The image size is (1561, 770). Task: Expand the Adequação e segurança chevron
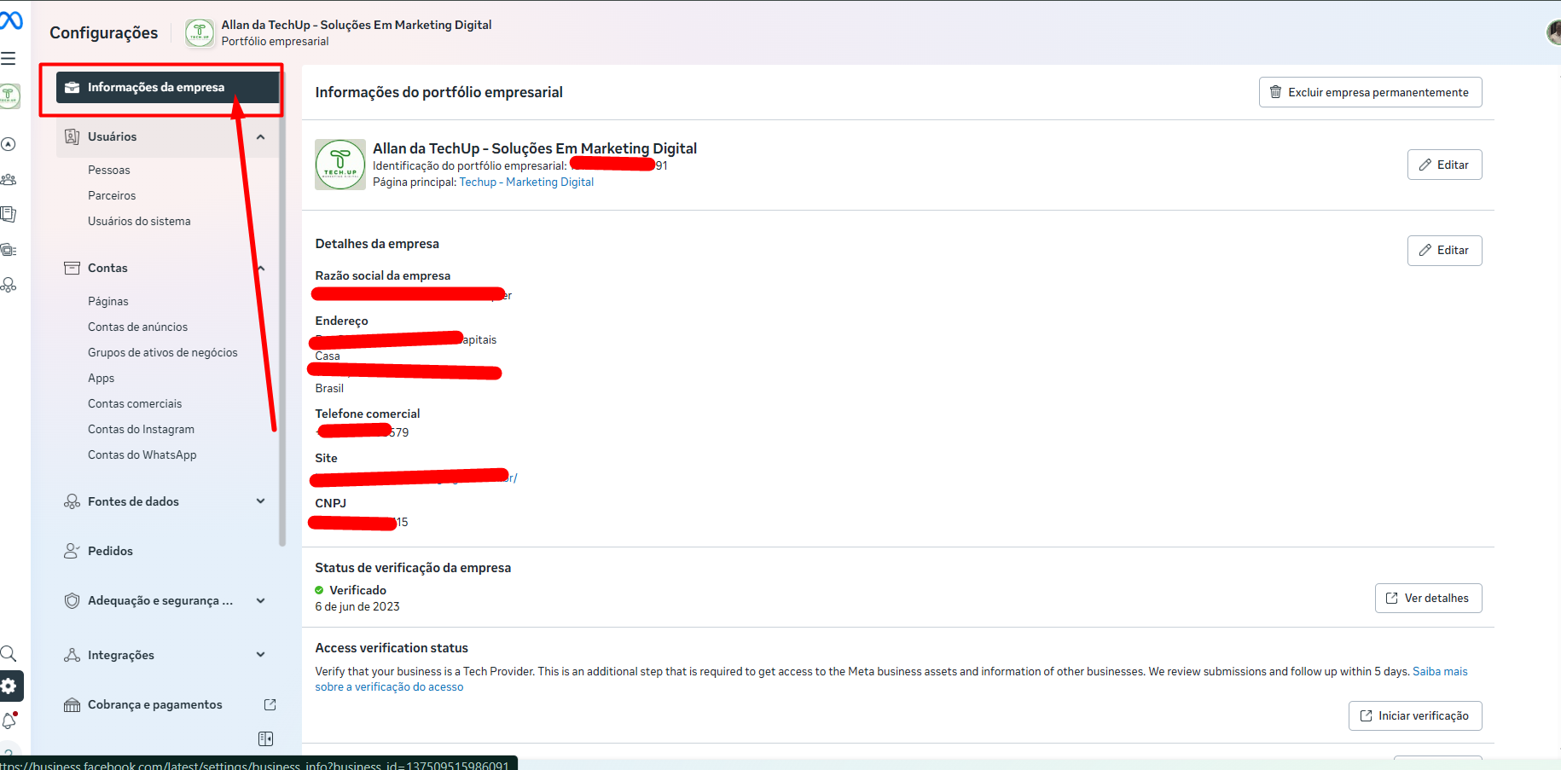tap(261, 600)
